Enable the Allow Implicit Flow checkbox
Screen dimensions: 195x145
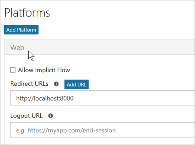13,70
